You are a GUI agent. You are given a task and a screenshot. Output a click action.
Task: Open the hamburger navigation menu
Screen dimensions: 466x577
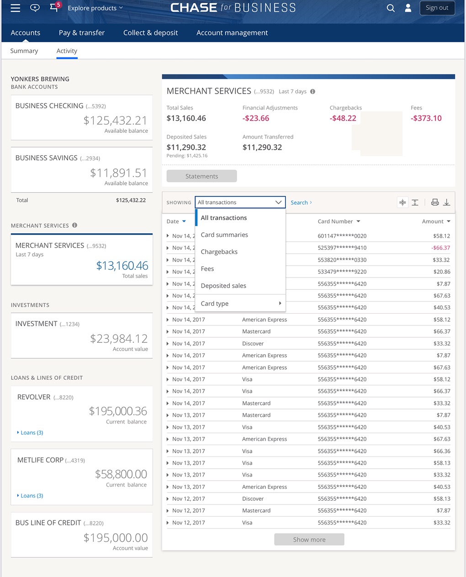(x=16, y=8)
